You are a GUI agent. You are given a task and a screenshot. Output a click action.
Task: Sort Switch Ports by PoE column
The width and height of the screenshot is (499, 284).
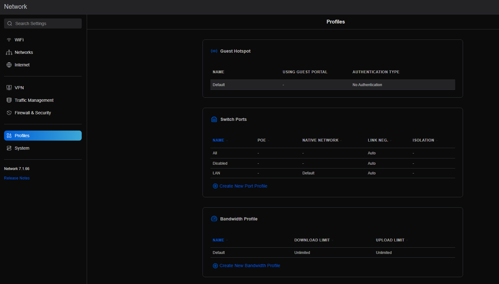point(262,140)
